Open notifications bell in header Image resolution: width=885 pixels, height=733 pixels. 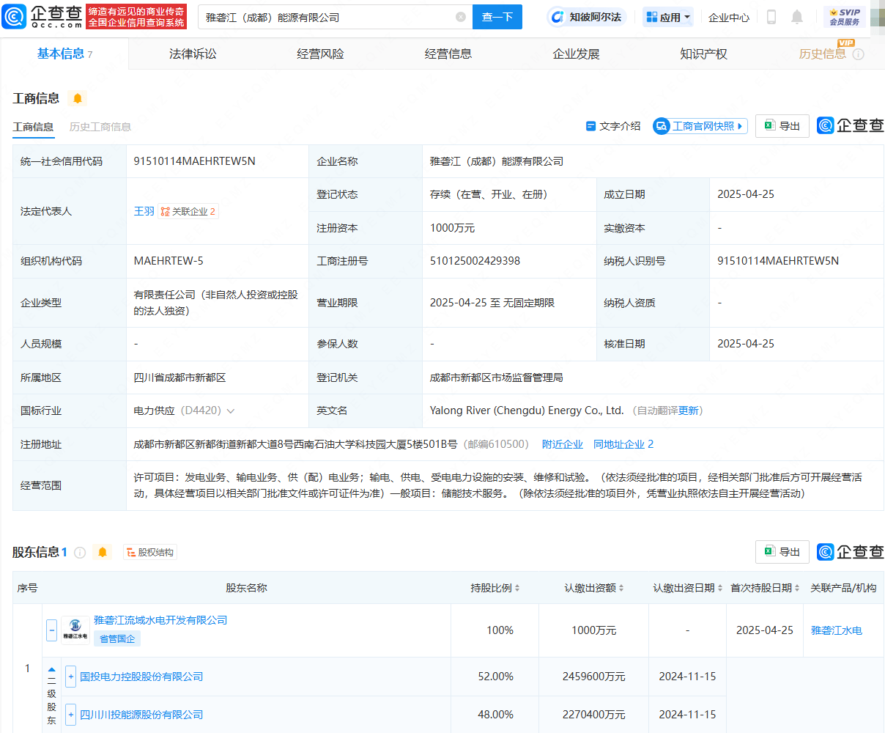click(x=797, y=17)
